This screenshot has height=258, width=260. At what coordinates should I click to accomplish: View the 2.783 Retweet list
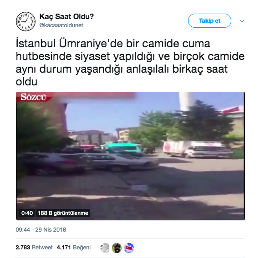click(x=34, y=248)
